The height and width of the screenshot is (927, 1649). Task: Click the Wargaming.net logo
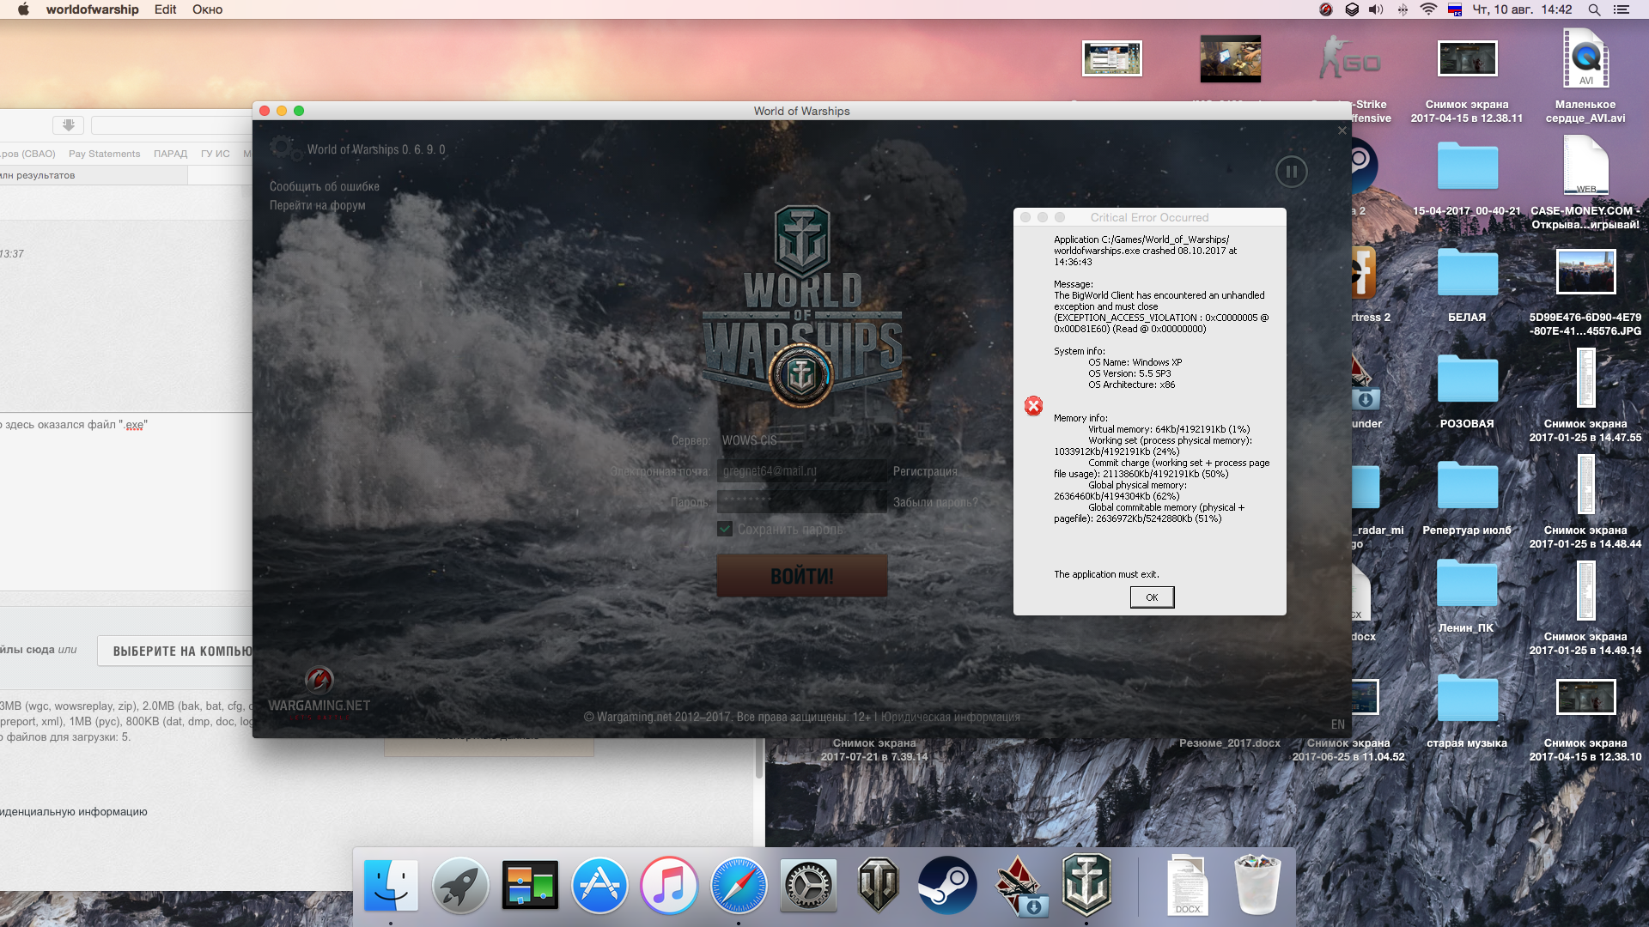[319, 692]
